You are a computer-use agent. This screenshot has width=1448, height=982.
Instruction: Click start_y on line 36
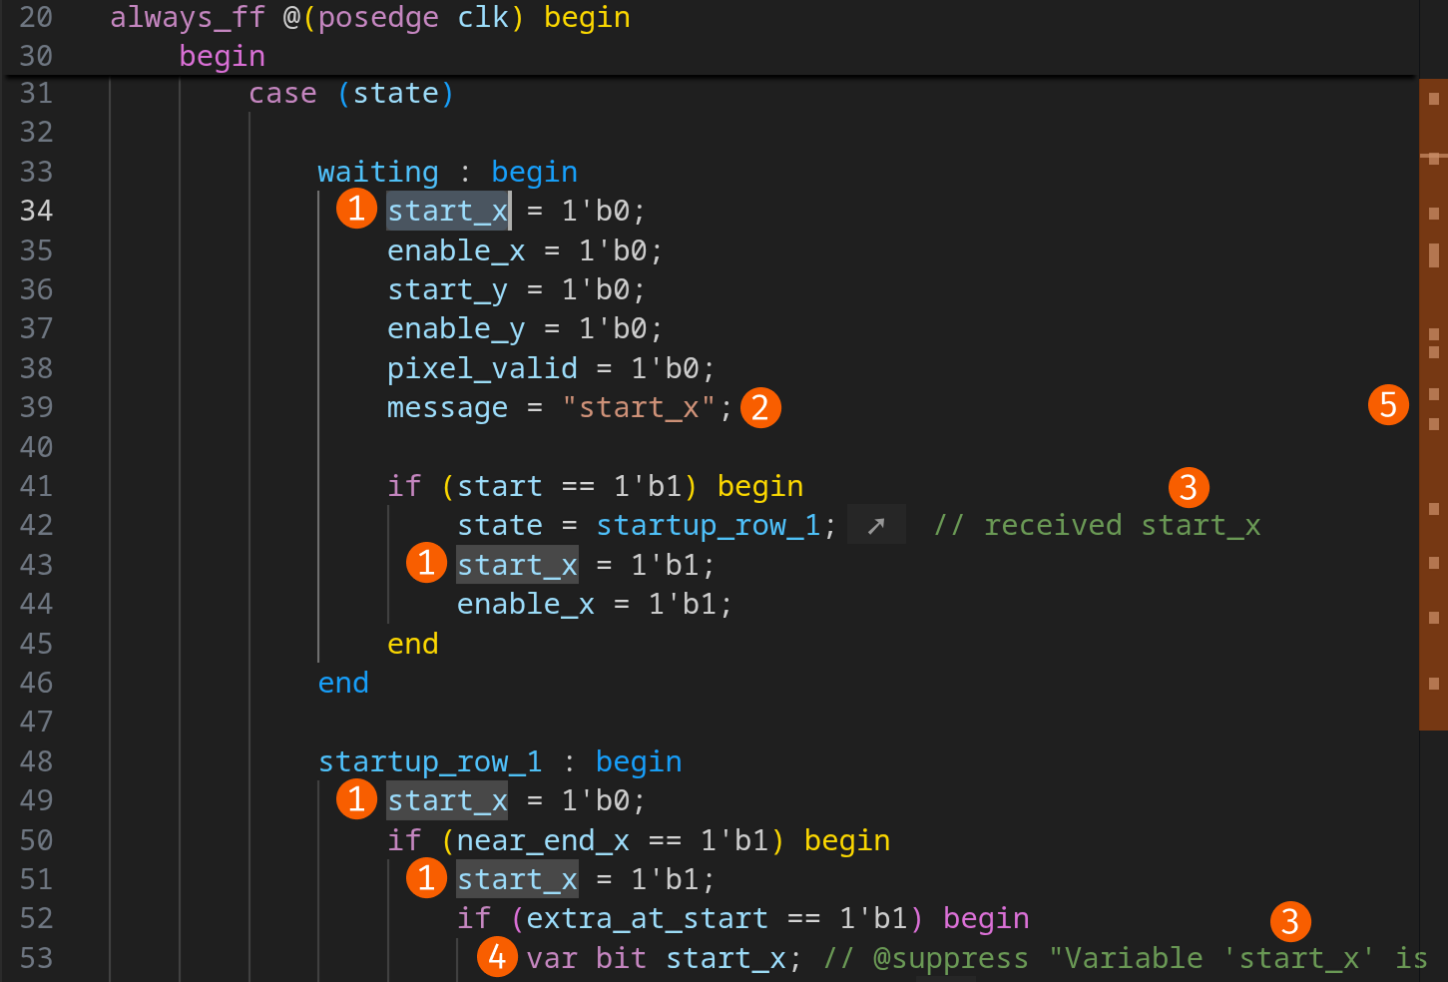tap(447, 290)
